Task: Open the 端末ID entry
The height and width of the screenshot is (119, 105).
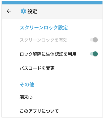Action: coord(52,97)
